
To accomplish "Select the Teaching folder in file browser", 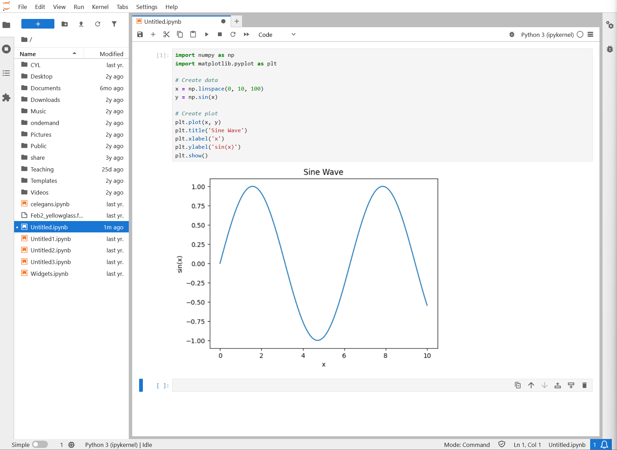I will [71, 169].
